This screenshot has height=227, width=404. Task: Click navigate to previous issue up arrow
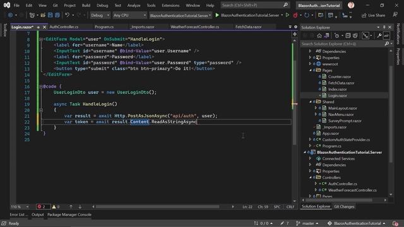click(x=71, y=207)
